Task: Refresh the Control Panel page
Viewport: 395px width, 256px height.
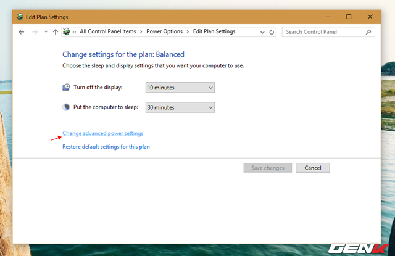Action: coord(272,32)
